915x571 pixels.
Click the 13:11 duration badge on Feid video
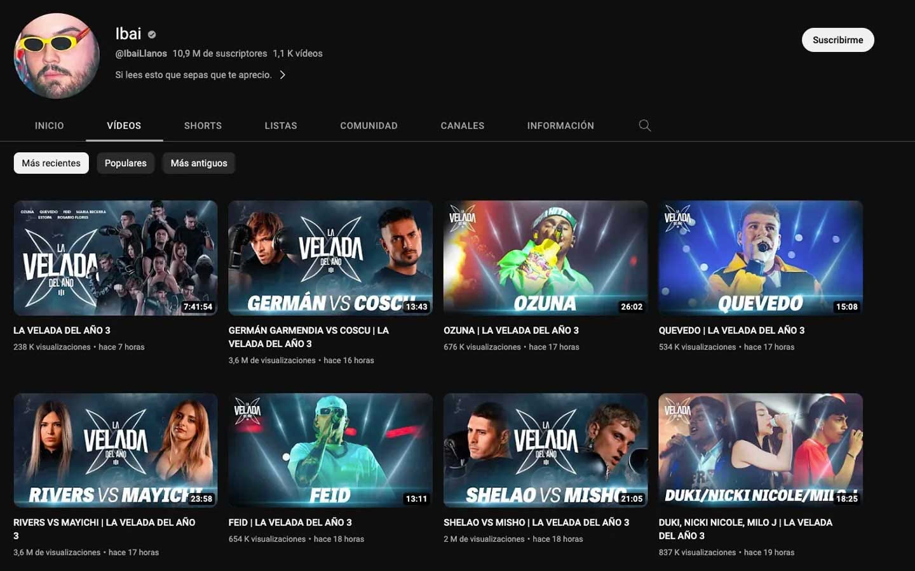[416, 499]
